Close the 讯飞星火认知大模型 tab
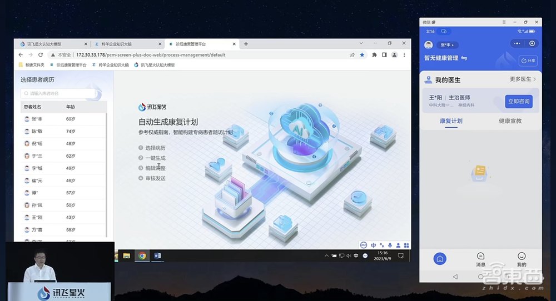Screen dimensions: 556x301 pyautogui.click(x=86, y=44)
